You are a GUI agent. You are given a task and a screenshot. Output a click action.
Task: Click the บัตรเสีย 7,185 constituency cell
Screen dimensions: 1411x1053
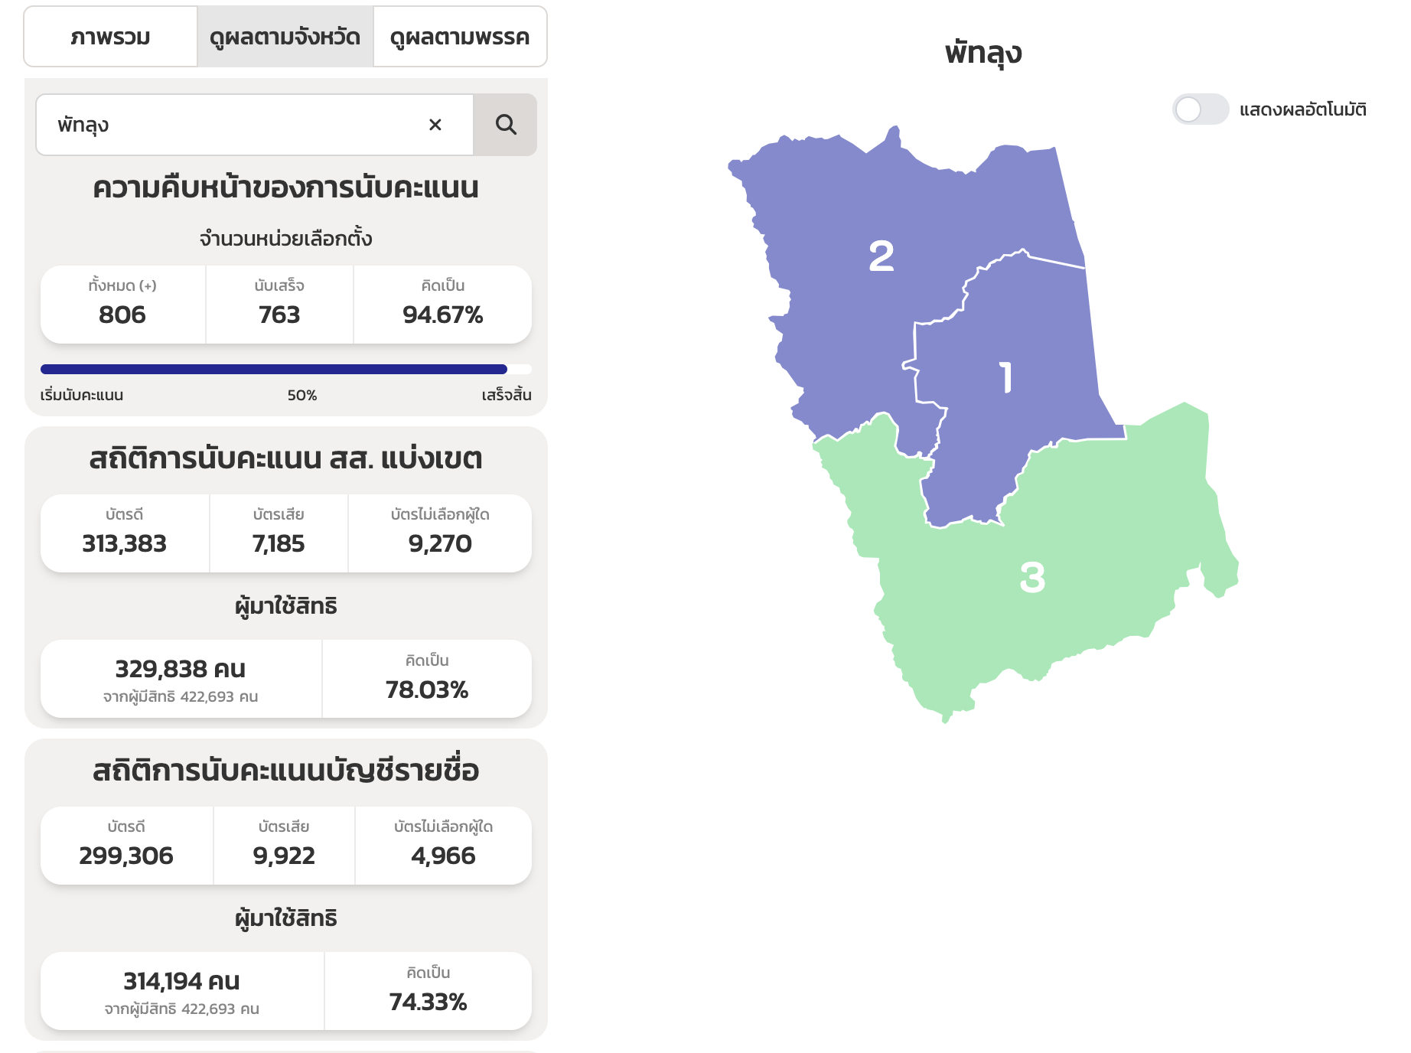(x=279, y=533)
